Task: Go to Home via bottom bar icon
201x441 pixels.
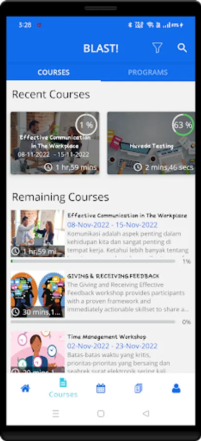Action: tap(25, 389)
